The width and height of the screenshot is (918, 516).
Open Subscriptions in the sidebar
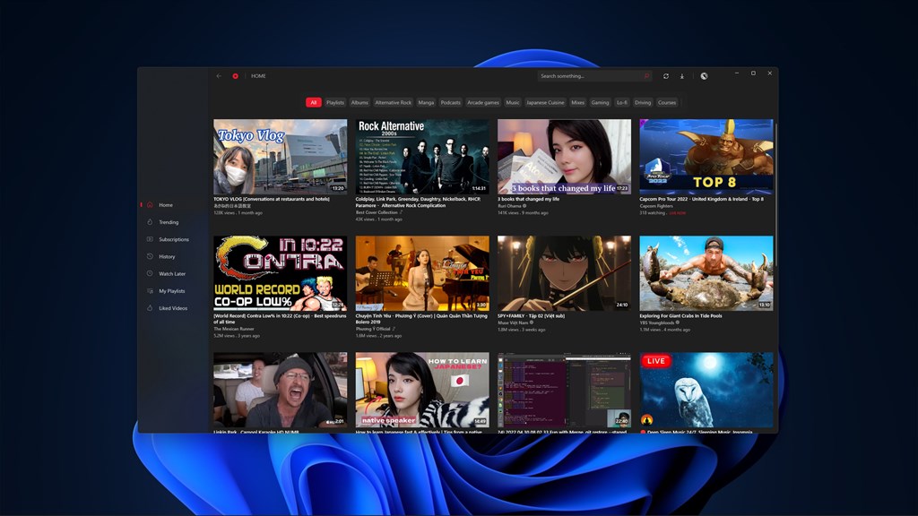[173, 239]
